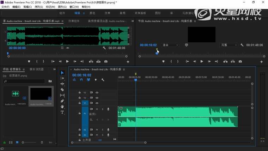Open the 媒体浏览器 panel tab
Viewport: 268px width, 151px height.
pos(37,70)
